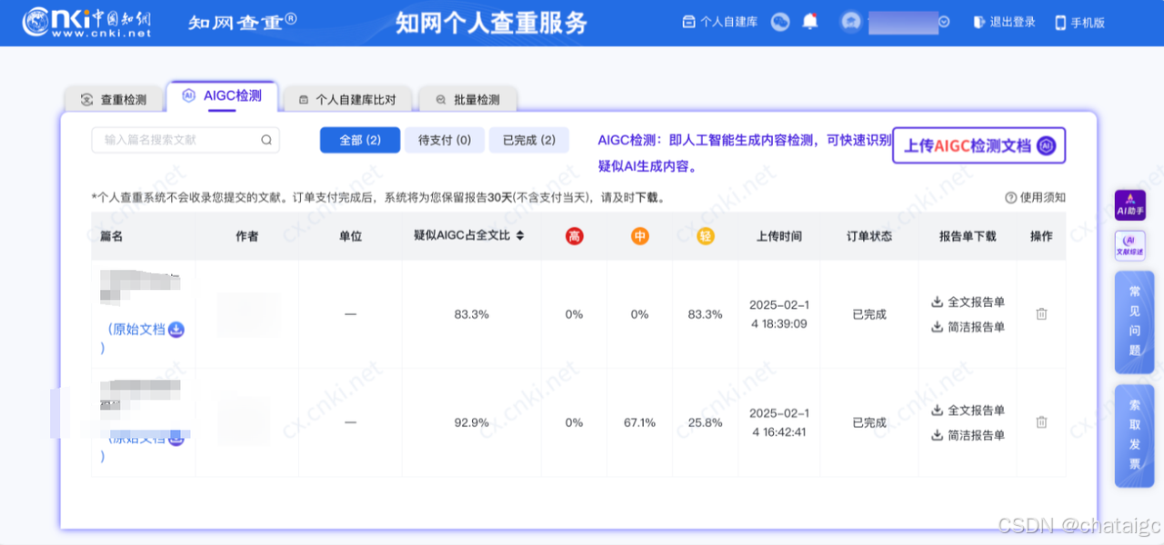Click the 上传时间 column header
The image size is (1164, 545).
(x=778, y=236)
